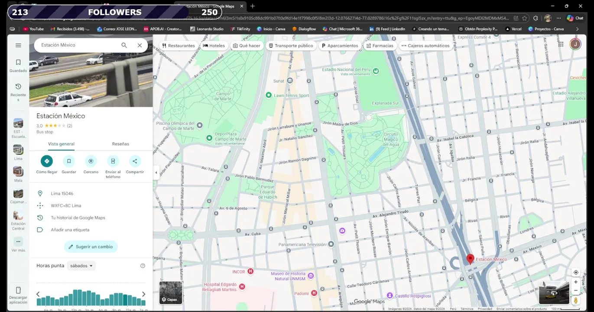594x312 pixels.
Task: Collapse the side panel arrow
Action: 156,172
